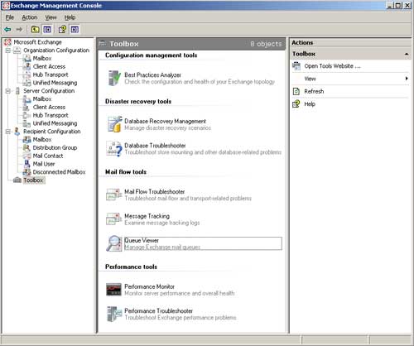Collapse the Server Configuration tree node

tap(8, 91)
